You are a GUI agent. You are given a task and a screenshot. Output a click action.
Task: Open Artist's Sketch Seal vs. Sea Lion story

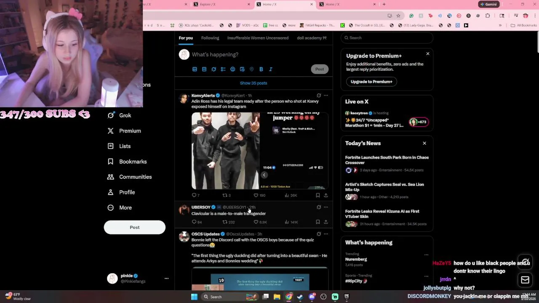[387, 191]
